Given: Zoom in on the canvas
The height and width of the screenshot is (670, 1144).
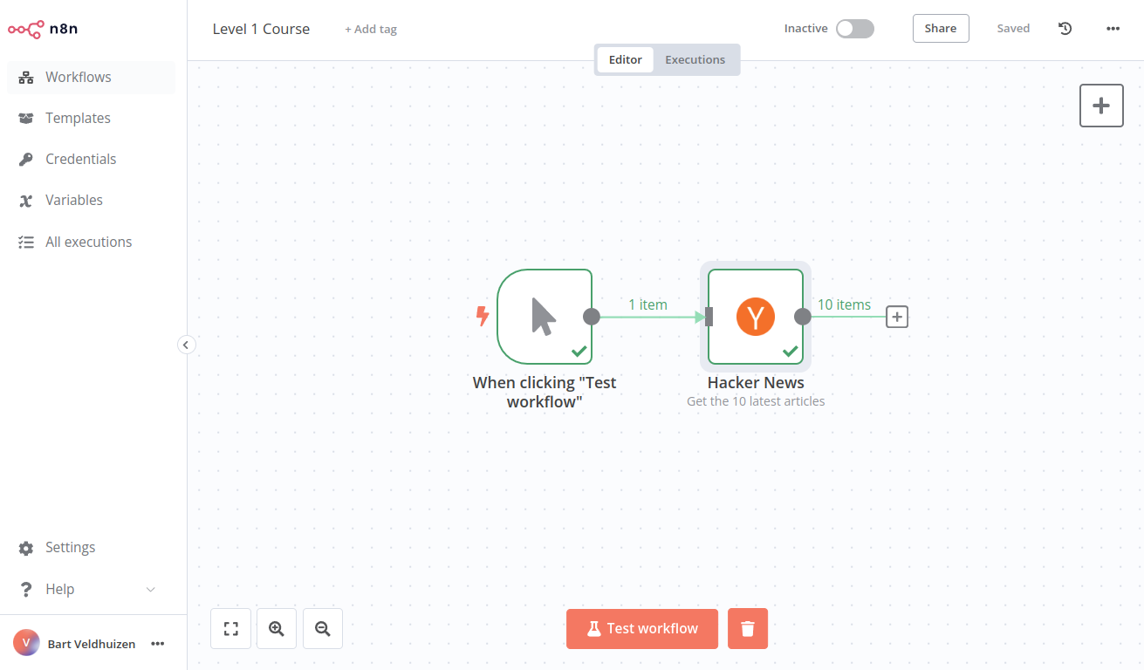Looking at the screenshot, I should pyautogui.click(x=276, y=628).
